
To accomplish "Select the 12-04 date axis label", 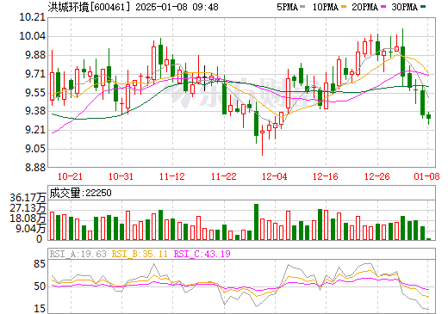I will 275,176.
